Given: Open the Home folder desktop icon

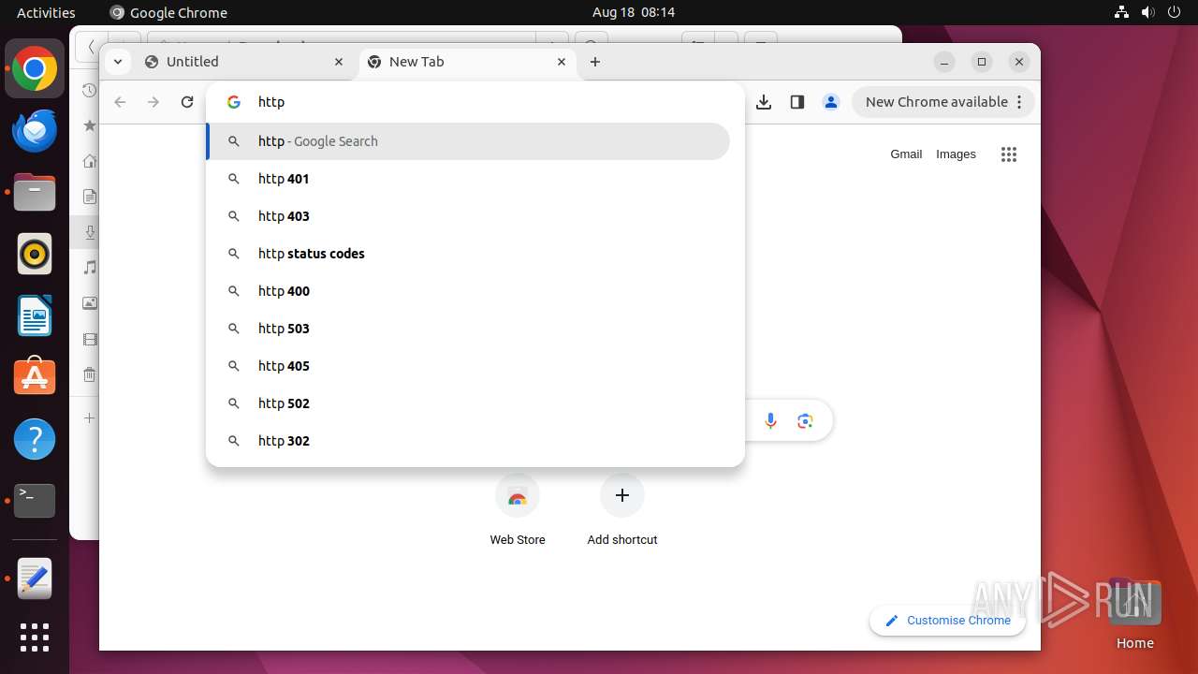Looking at the screenshot, I should 1134,615.
